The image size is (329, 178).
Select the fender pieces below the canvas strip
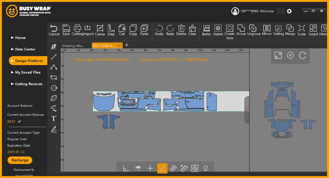109,122
